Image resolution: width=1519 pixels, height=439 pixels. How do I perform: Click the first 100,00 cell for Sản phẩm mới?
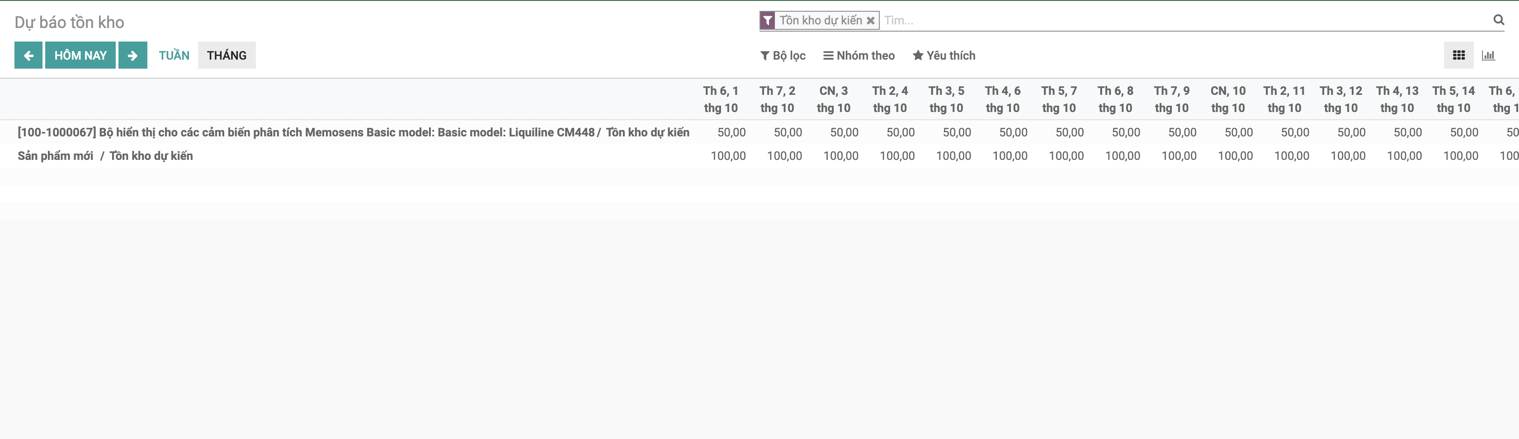point(728,155)
